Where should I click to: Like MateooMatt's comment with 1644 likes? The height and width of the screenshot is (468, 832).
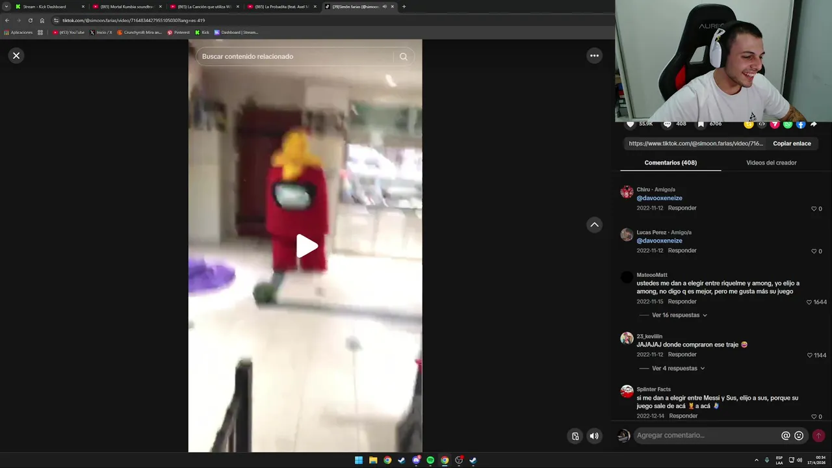pyautogui.click(x=809, y=302)
